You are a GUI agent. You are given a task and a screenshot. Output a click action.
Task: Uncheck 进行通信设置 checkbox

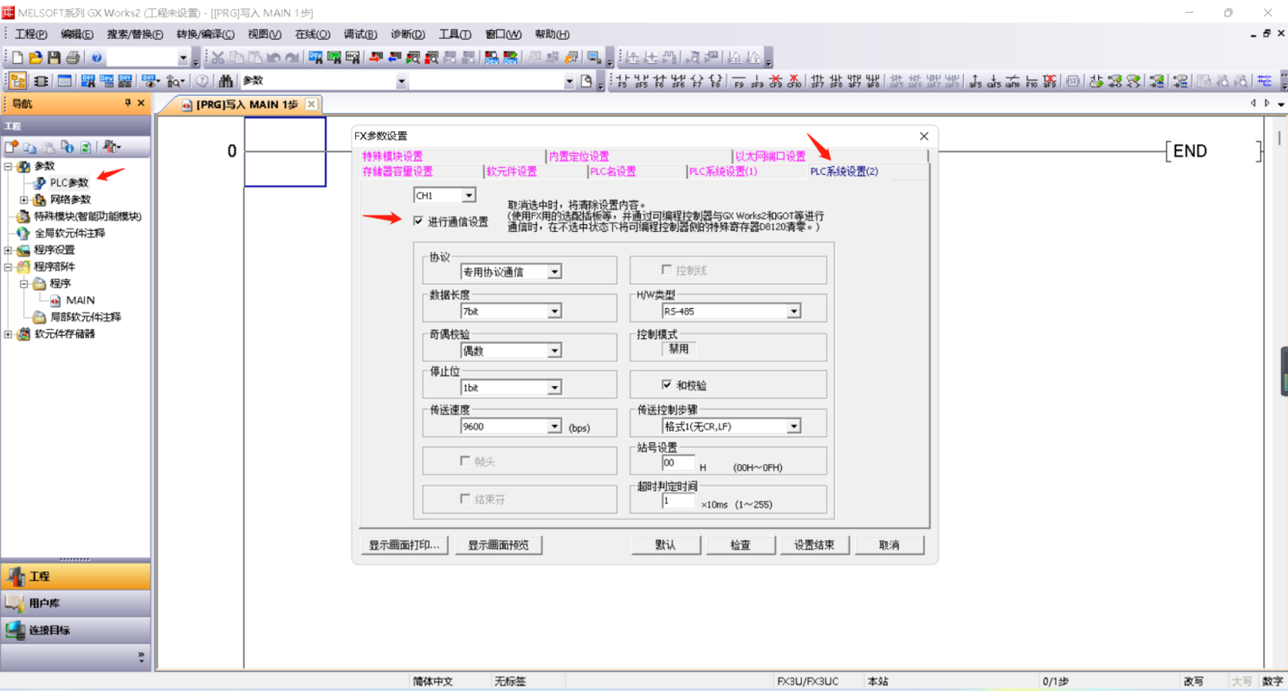click(418, 222)
